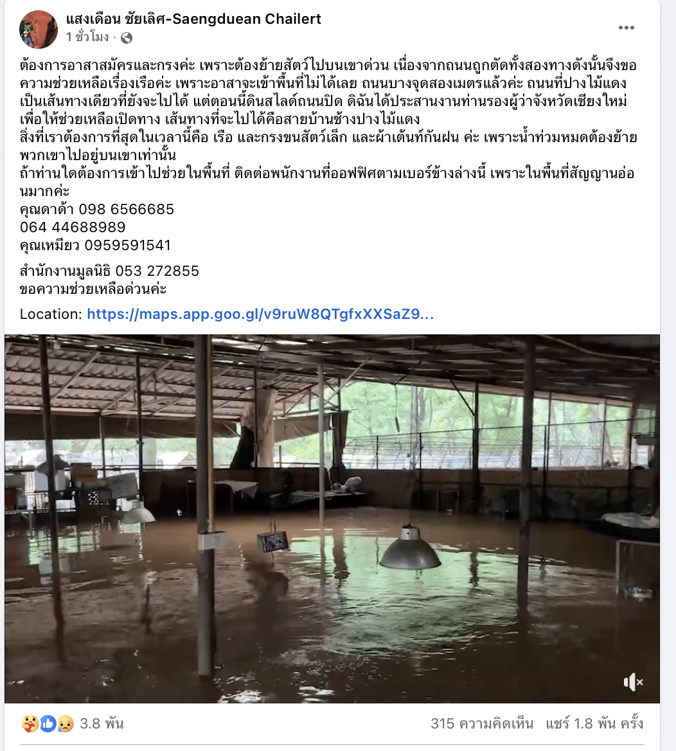Click the public globe privacy icon
This screenshot has height=751, width=676.
click(127, 38)
